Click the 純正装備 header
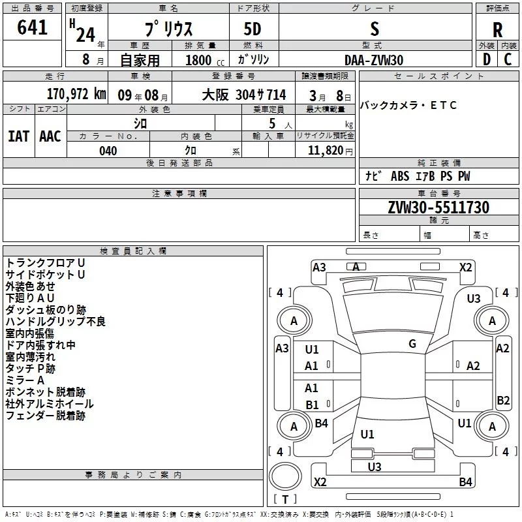 tap(438, 162)
